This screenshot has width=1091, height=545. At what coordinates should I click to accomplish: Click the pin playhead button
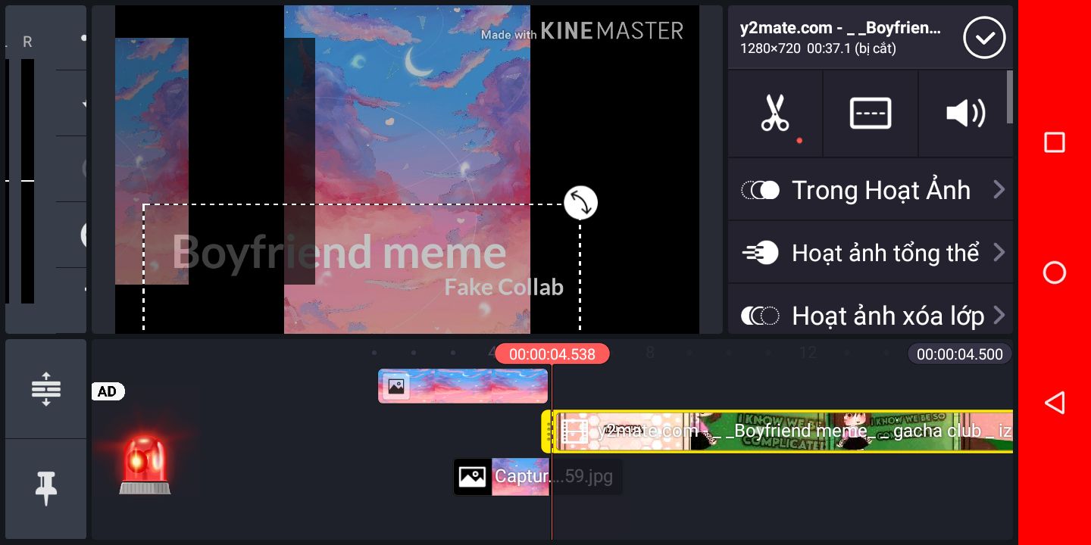[46, 488]
